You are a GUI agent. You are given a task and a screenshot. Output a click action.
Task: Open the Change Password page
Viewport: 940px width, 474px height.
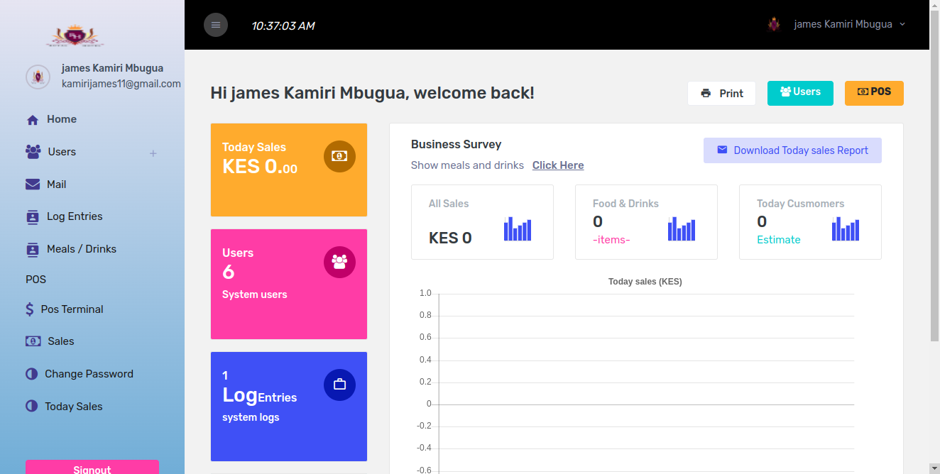pos(89,374)
